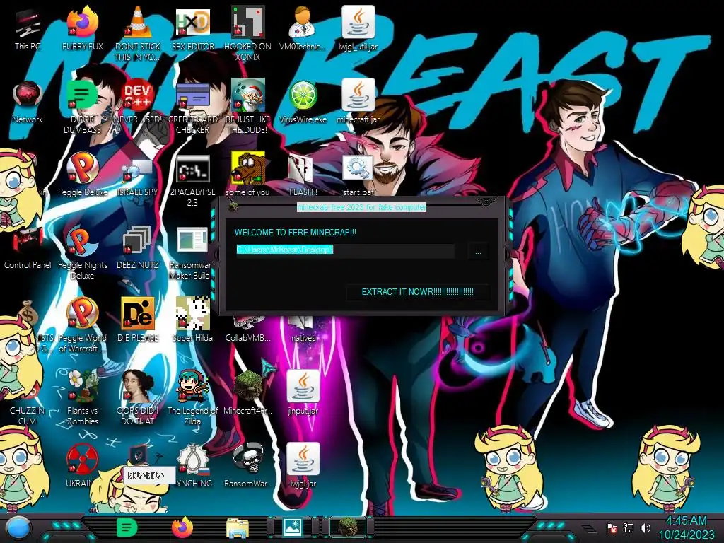Open the OOPS DID I DO THAT icon

(138, 399)
